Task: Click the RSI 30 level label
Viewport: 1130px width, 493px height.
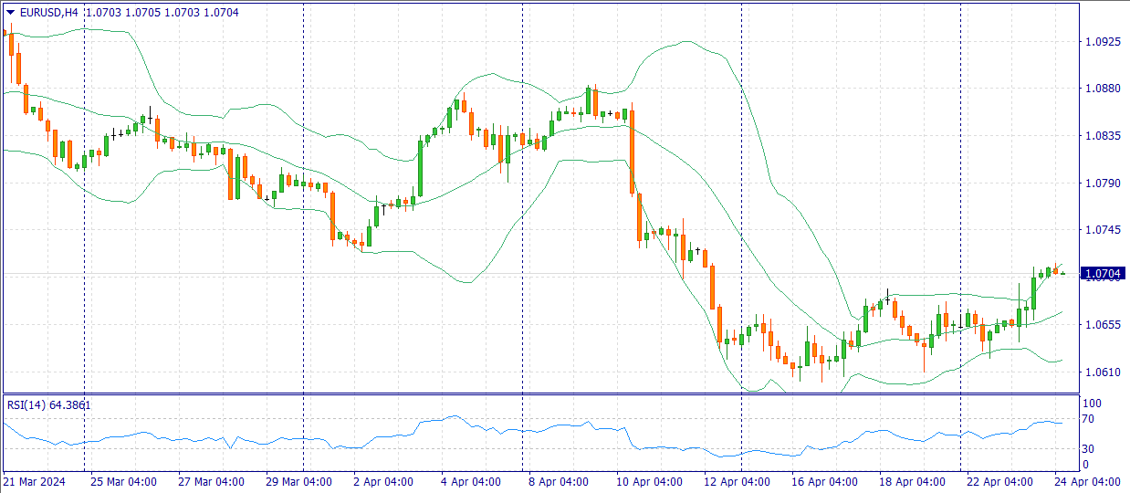Action: pyautogui.click(x=1088, y=448)
